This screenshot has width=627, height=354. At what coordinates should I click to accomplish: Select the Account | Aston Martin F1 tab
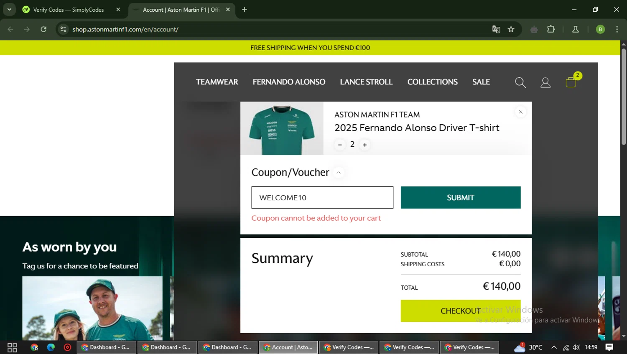(181, 10)
